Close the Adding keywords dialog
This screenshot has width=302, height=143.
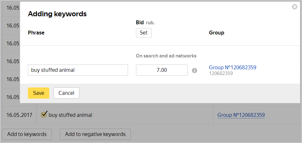tap(295, 7)
